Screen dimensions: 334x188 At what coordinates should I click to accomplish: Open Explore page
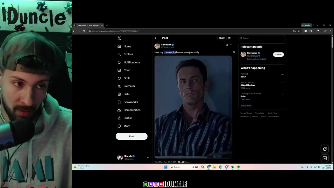[x=125, y=54]
